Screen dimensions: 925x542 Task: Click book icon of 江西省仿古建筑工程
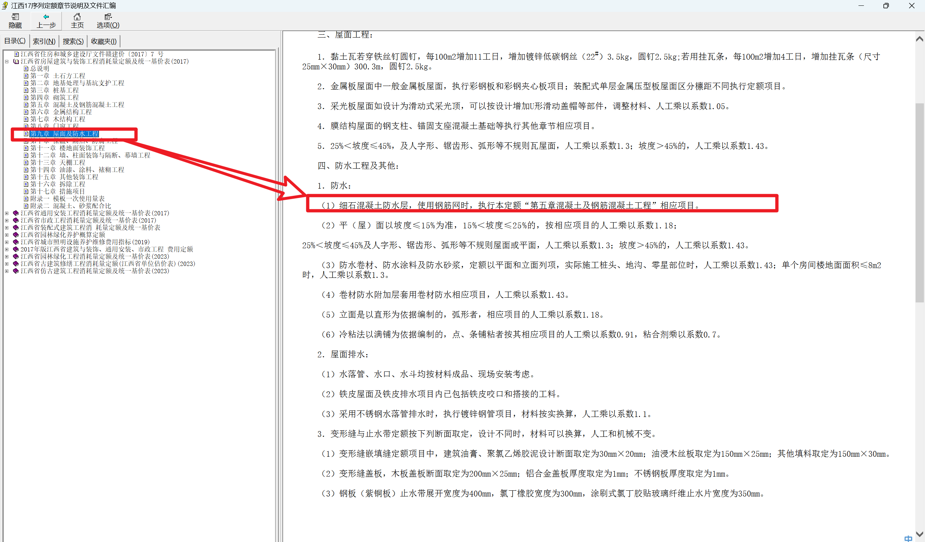16,271
